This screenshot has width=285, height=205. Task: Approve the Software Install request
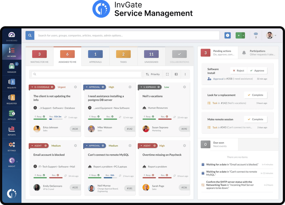tap(257, 71)
